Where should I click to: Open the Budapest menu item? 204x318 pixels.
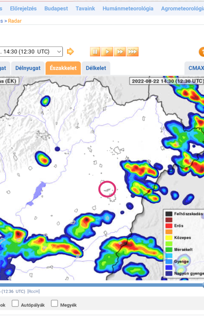(56, 9)
